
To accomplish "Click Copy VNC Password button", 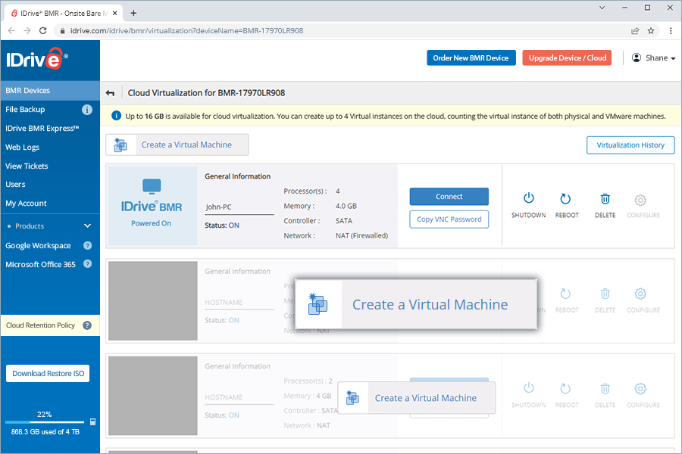I will tap(449, 219).
